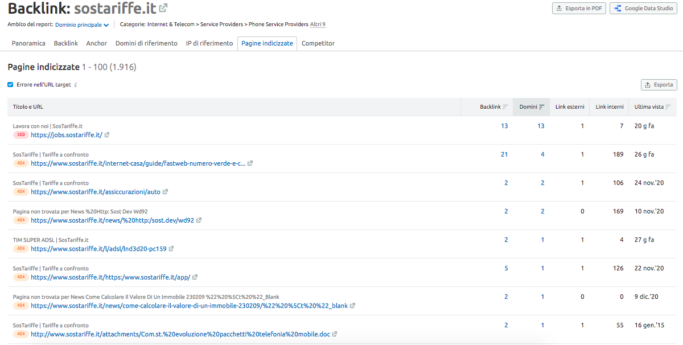The width and height of the screenshot is (683, 345).
Task: Open external link icon for jobs.sostariffe.it
Action: [x=107, y=135]
